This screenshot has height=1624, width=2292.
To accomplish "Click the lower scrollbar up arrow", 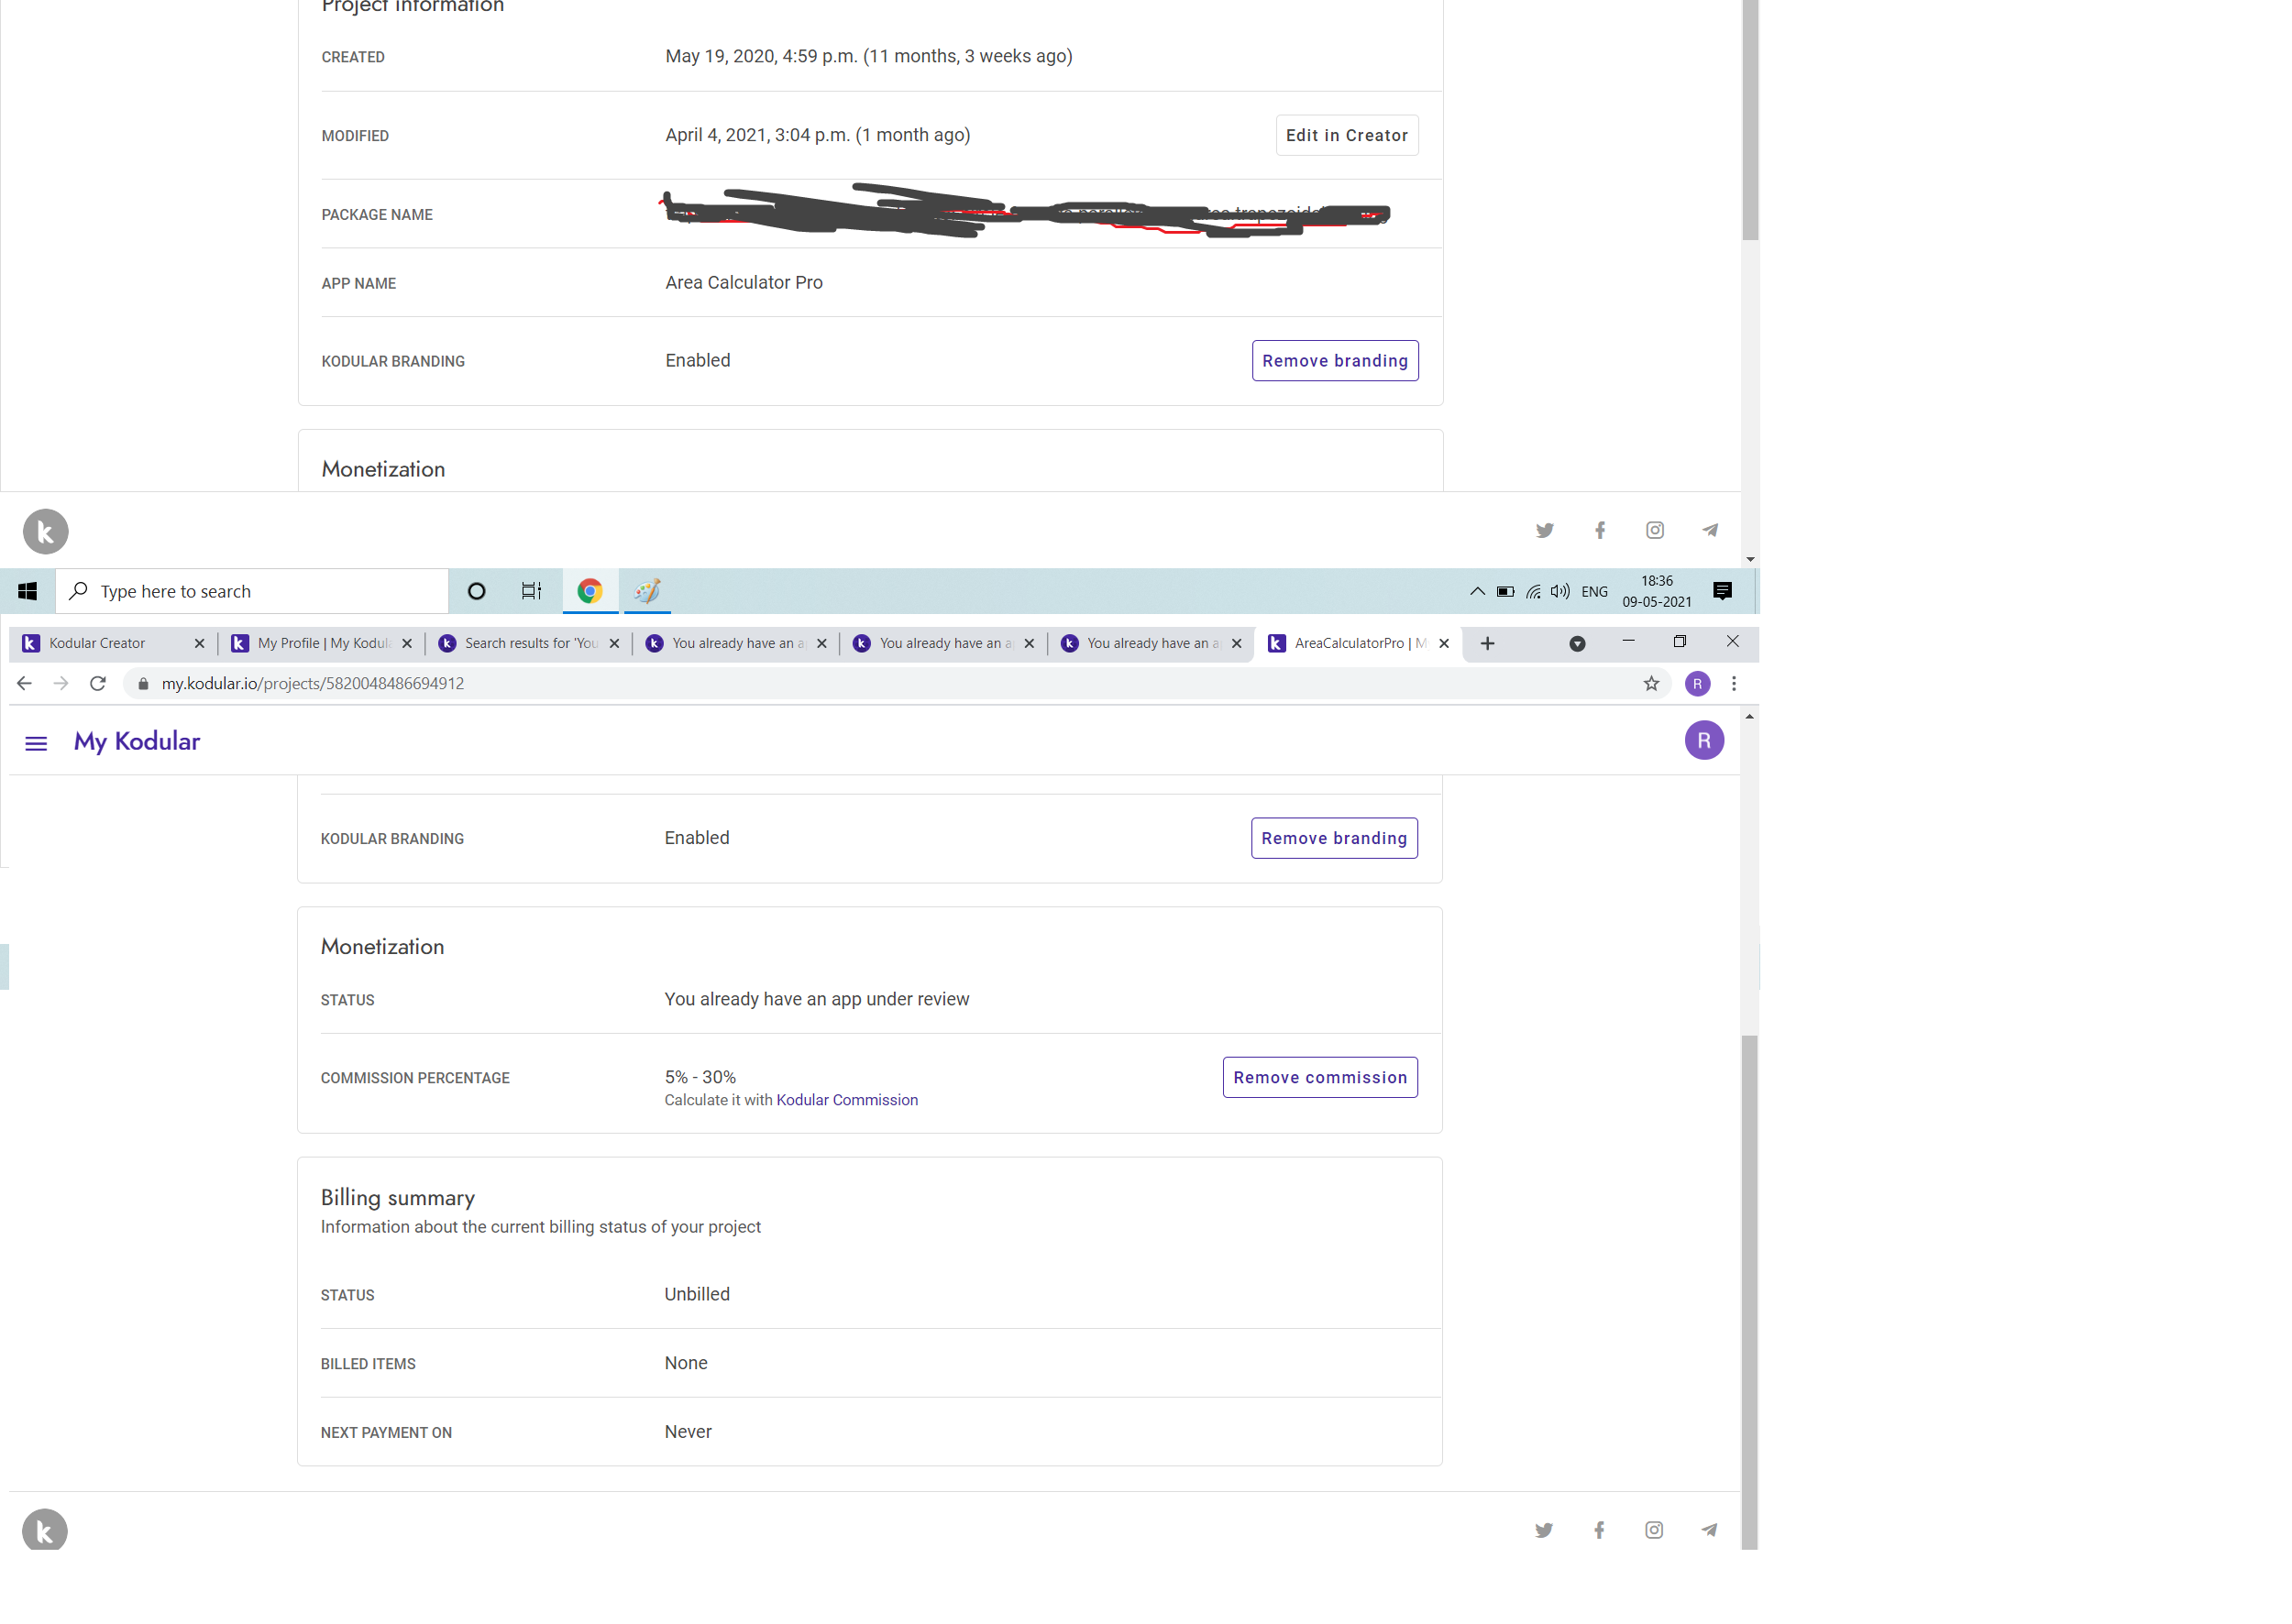I will [x=1748, y=717].
